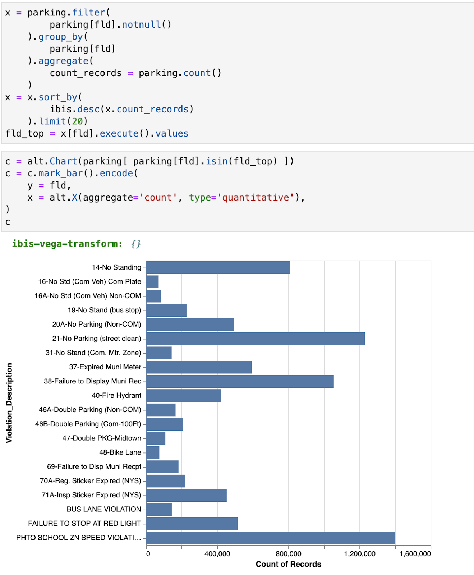Click the 40-Fire Hydrant bar
Screen dimensions: 474x575
coord(183,396)
